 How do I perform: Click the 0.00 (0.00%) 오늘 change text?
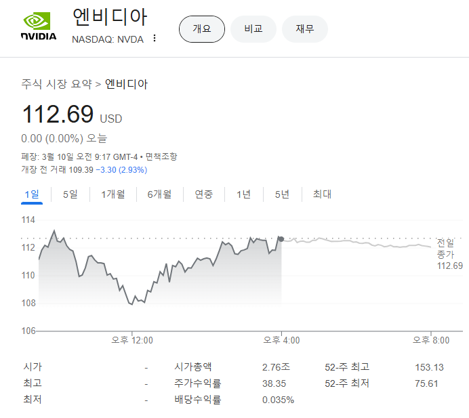[64, 138]
